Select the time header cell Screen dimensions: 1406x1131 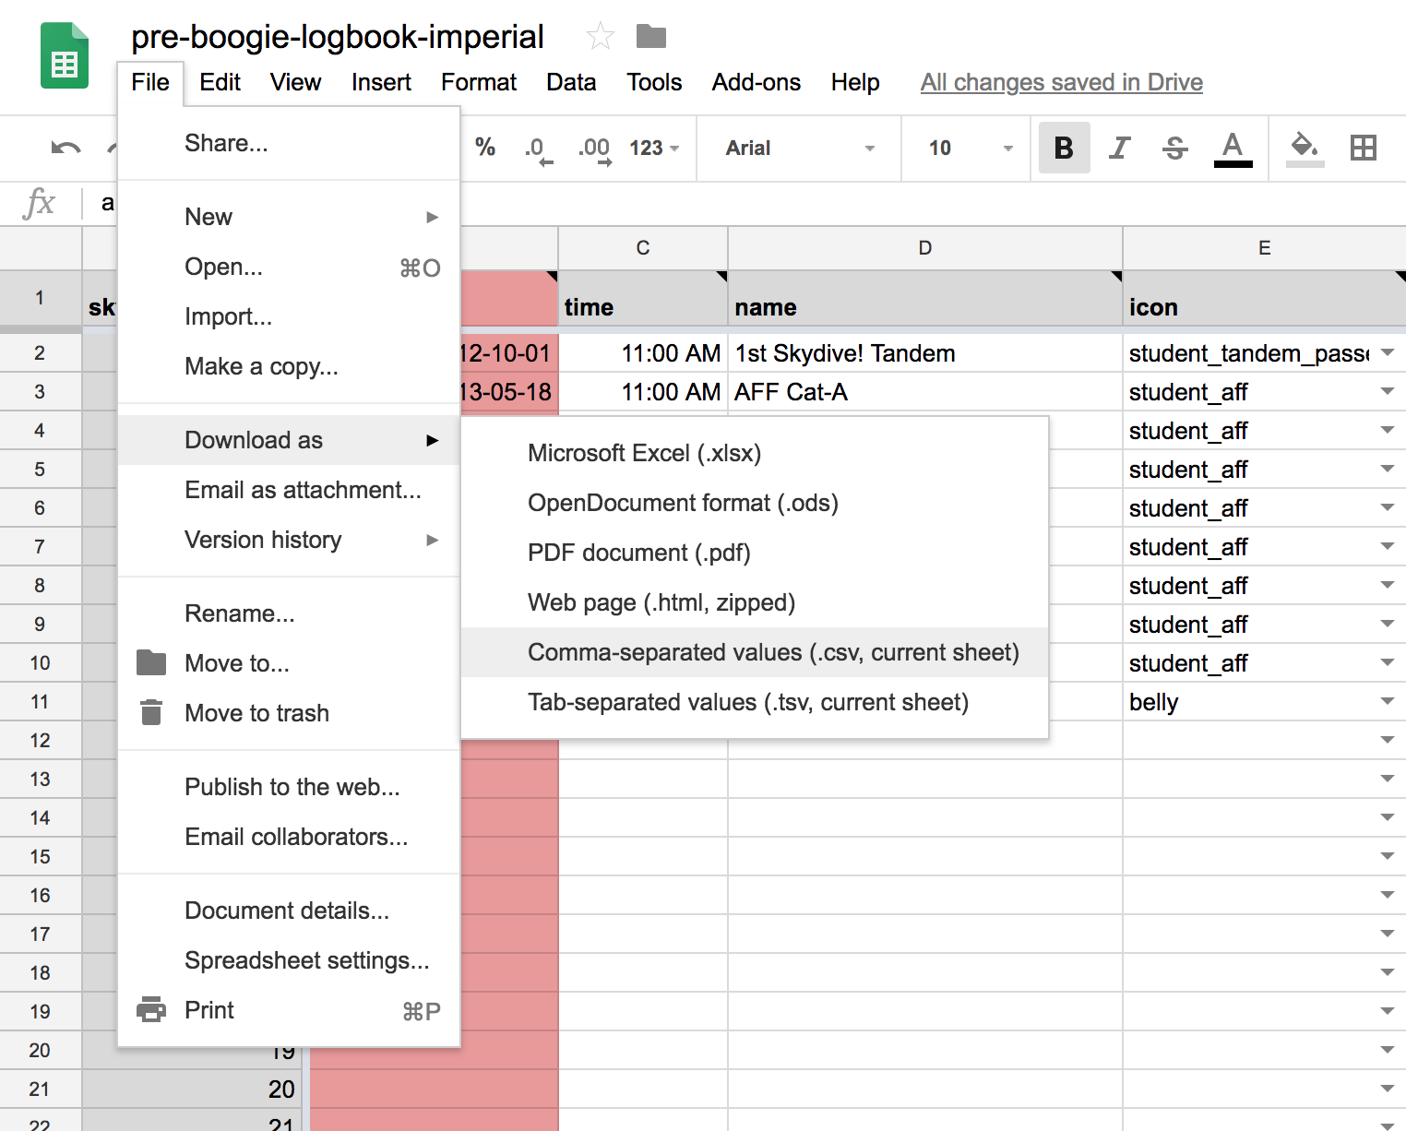pyautogui.click(x=643, y=298)
